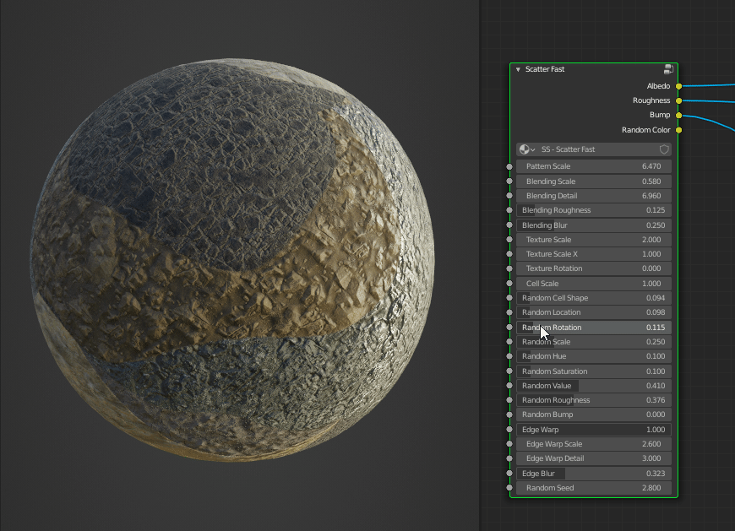Collapse the Scatter Fast node header
This screenshot has height=531, width=735.
(517, 68)
